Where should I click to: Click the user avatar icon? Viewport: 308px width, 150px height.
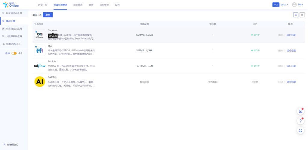click(x=294, y=5)
